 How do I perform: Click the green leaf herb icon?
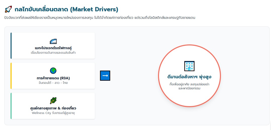(53, 101)
